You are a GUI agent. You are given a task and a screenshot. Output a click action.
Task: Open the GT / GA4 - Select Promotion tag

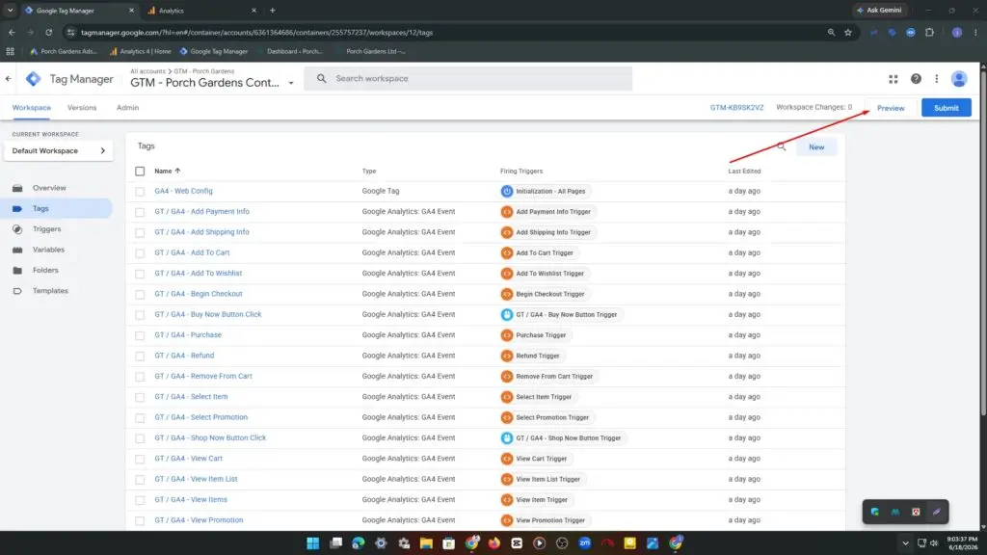(x=200, y=417)
